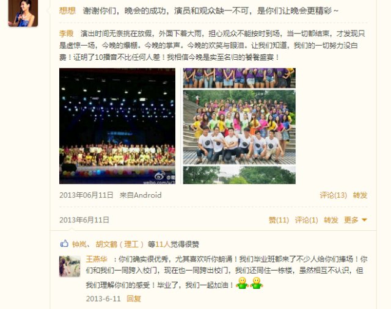Click the 来自Android source link

click(141, 195)
